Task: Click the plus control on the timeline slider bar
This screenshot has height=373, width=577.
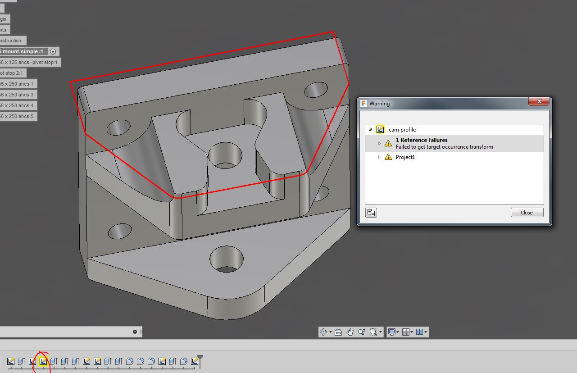Action: [x=135, y=332]
